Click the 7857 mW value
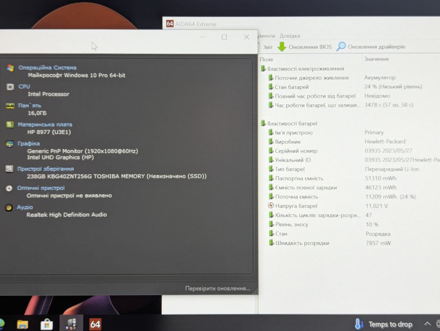 coord(378,243)
